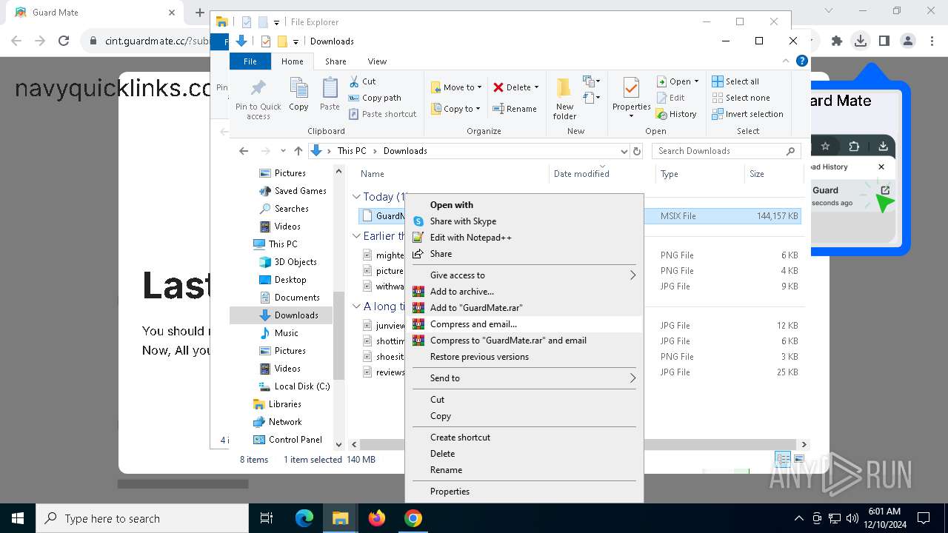
Task: Open Move to dropdown
Action: (456, 87)
